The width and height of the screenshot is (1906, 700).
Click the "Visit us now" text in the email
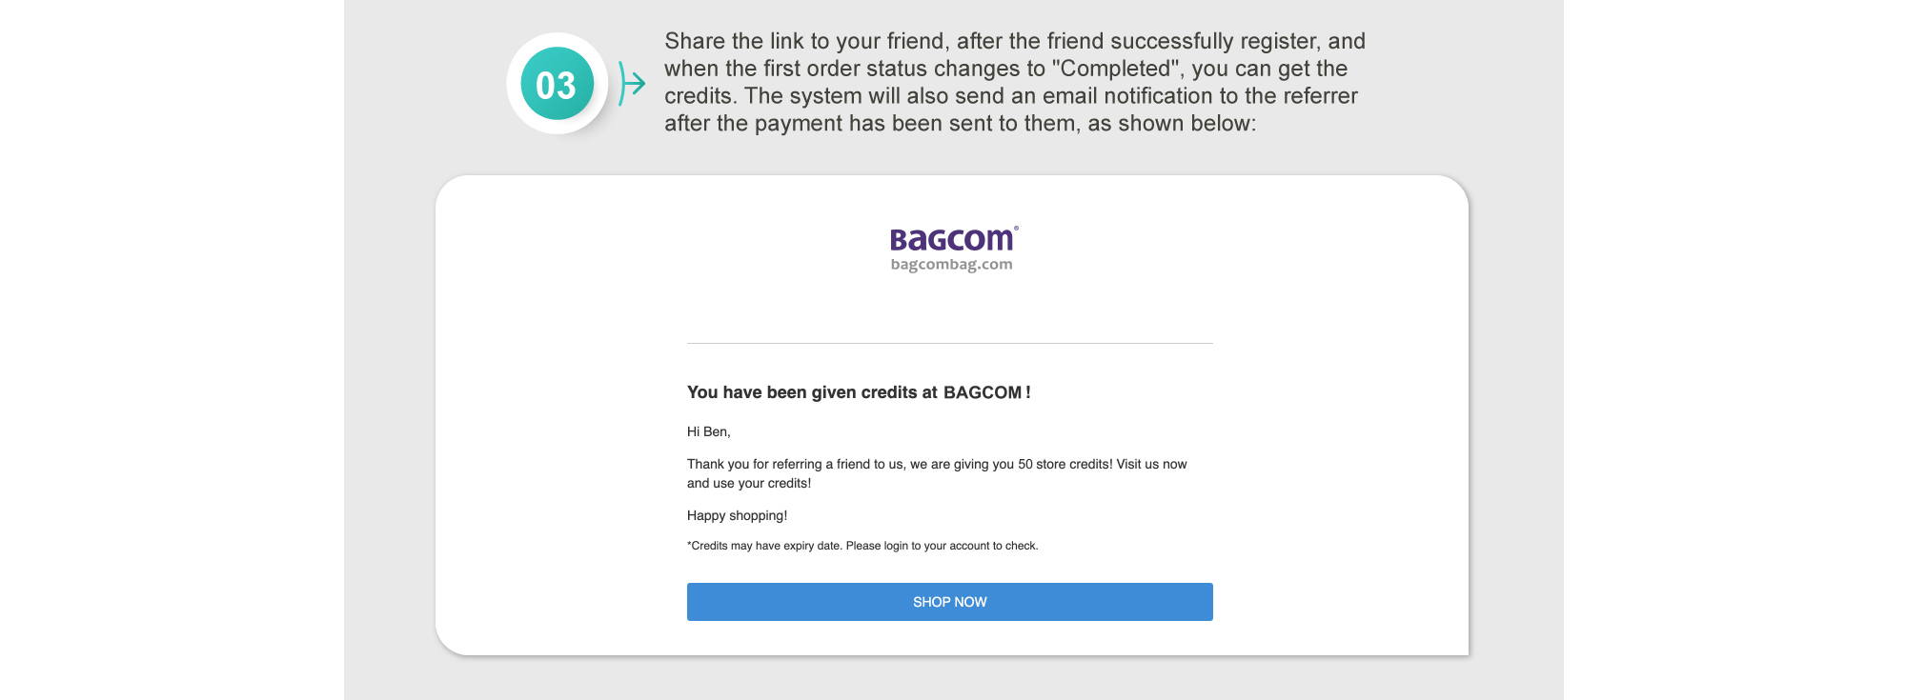(x=1151, y=464)
